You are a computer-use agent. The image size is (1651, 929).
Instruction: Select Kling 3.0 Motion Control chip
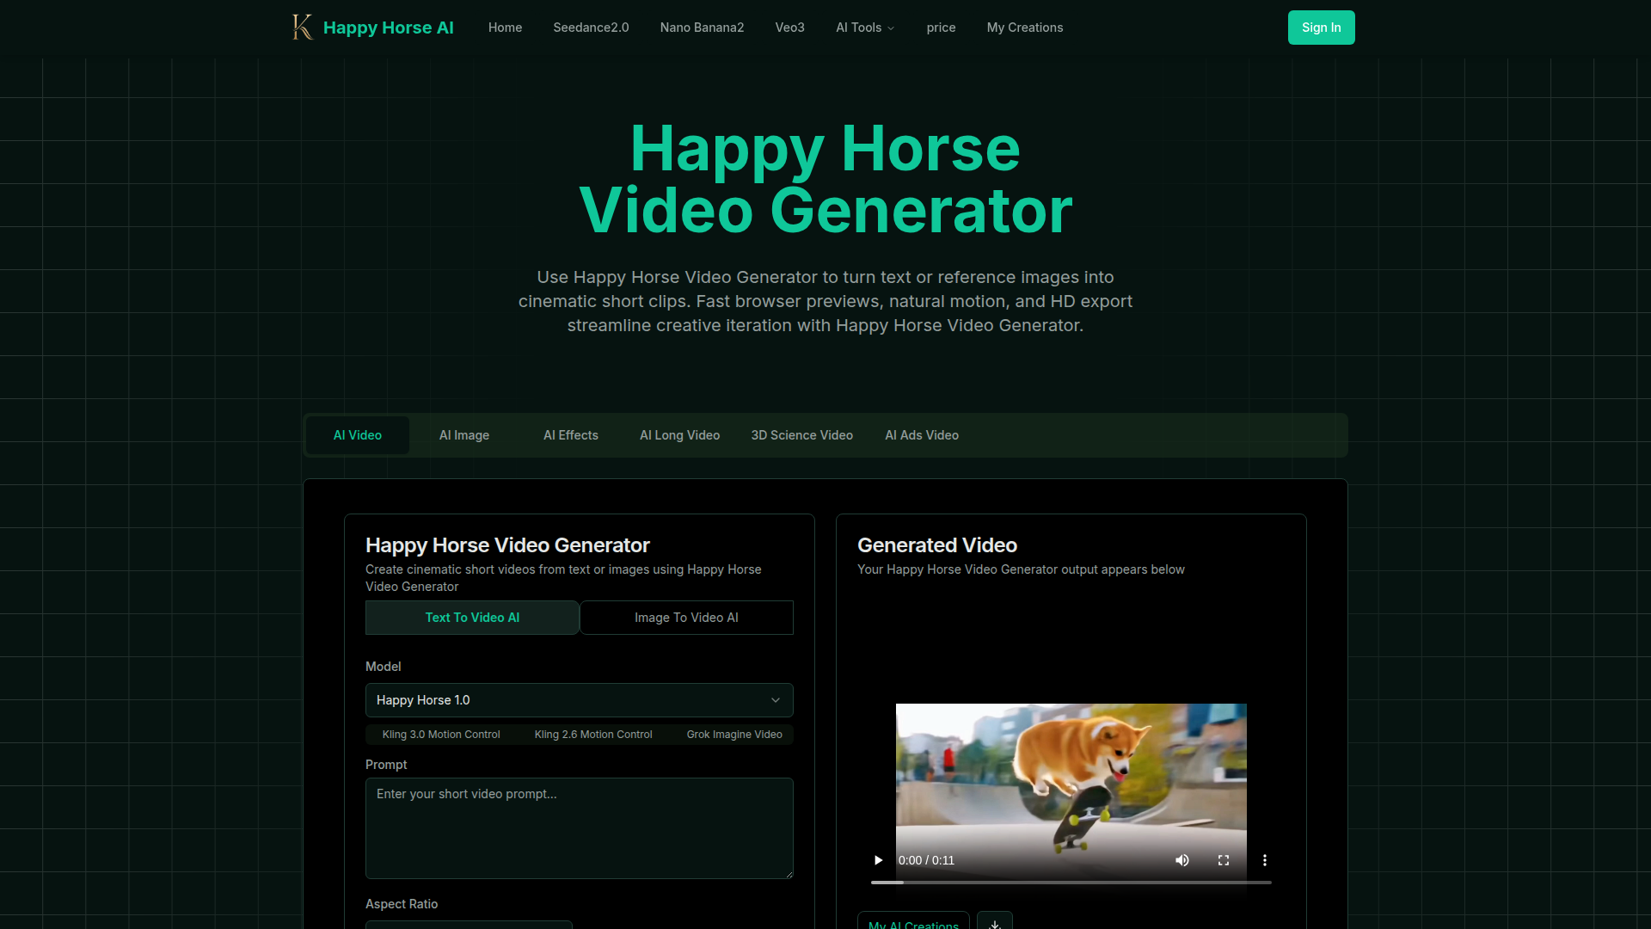441,735
